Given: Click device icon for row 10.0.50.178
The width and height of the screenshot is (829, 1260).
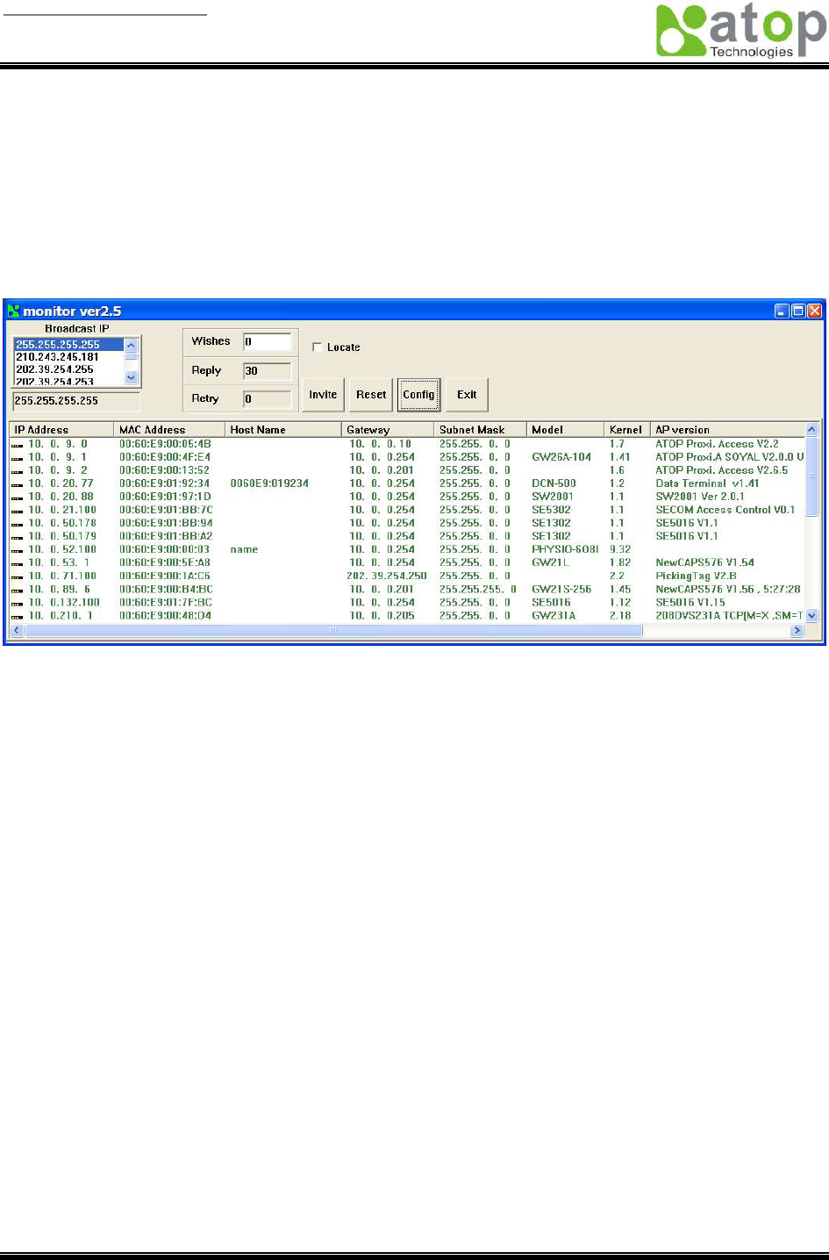Looking at the screenshot, I should [18, 524].
